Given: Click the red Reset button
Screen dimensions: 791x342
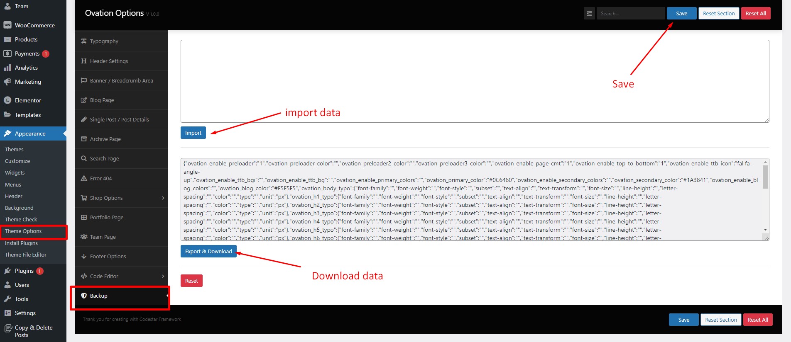Looking at the screenshot, I should 191,281.
